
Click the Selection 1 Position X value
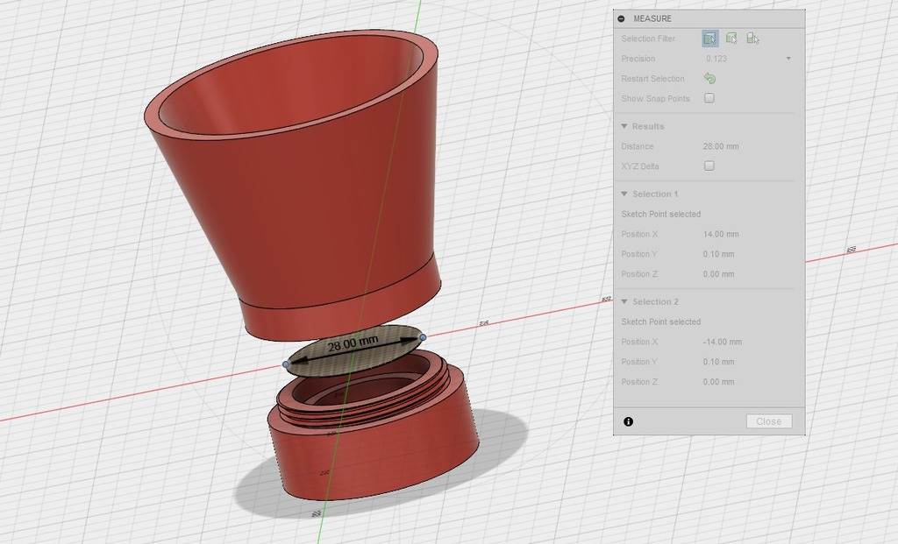pos(721,234)
